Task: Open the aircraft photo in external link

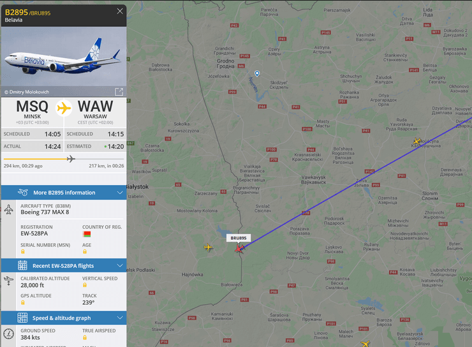Action: (x=119, y=92)
